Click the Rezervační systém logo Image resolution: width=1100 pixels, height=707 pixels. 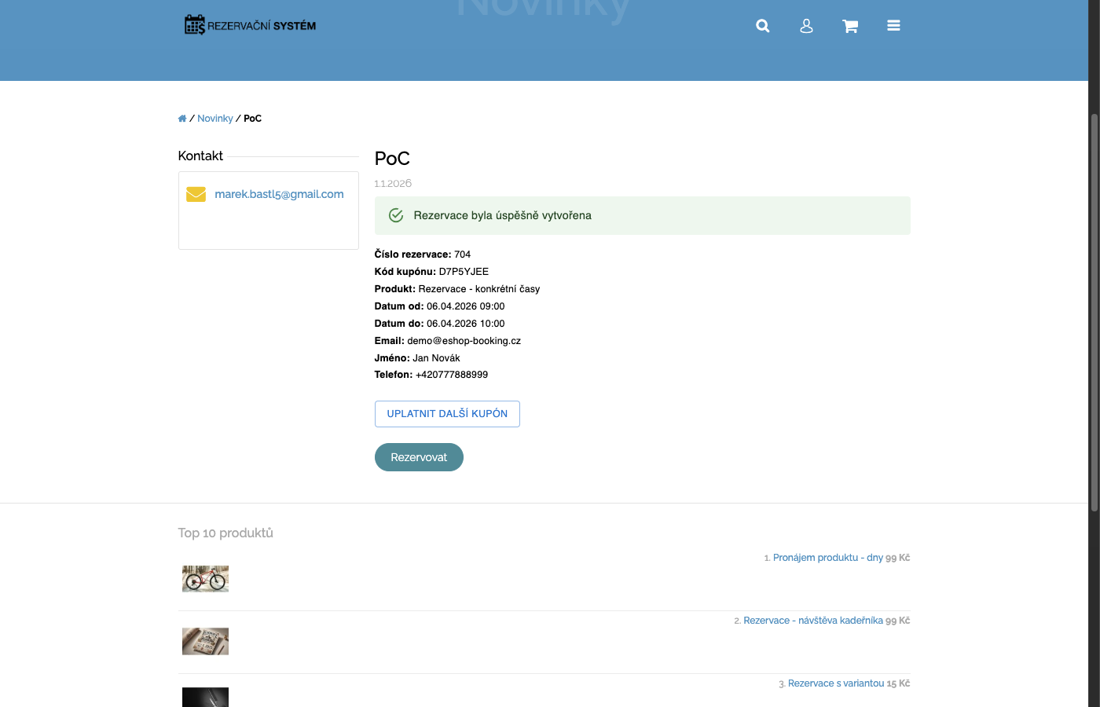(250, 25)
